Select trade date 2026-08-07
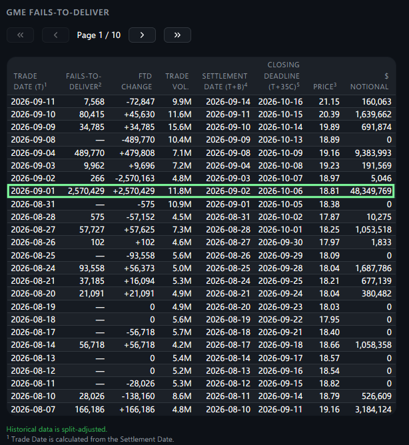 pyautogui.click(x=33, y=409)
